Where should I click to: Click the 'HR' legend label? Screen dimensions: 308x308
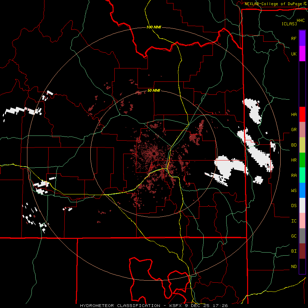(294, 160)
